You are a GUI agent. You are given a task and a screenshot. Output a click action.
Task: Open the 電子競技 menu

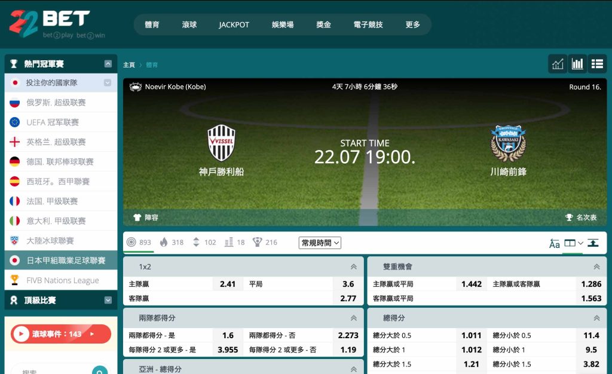[368, 24]
